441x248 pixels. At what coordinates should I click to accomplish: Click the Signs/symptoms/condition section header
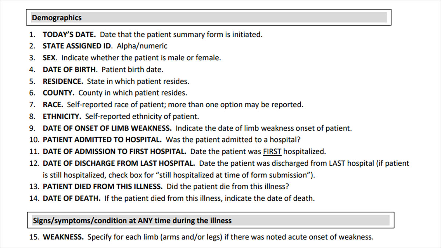(211, 220)
